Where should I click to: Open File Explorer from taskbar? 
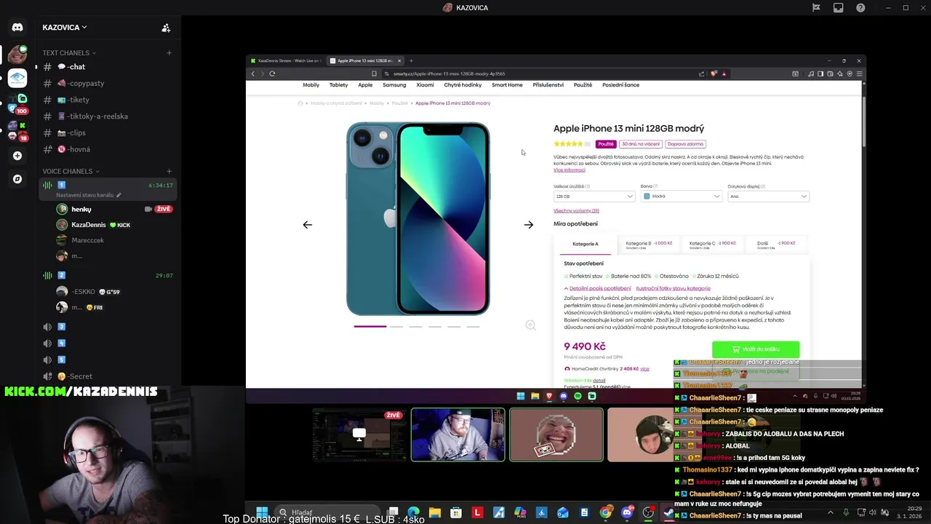[x=435, y=512]
